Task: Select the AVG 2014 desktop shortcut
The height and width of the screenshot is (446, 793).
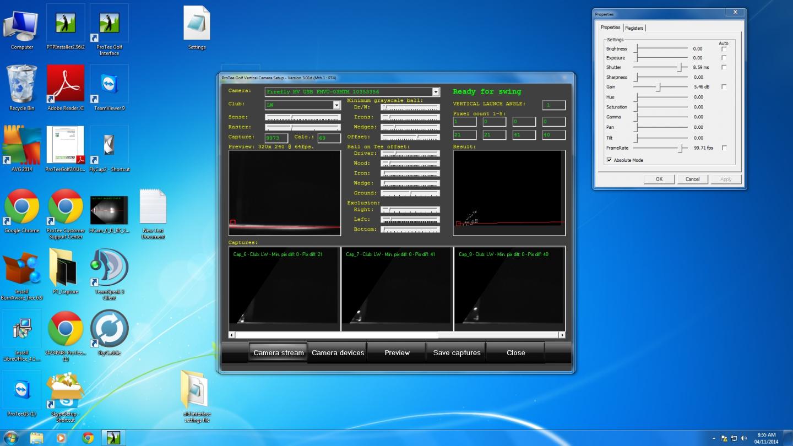Action: tap(22, 149)
